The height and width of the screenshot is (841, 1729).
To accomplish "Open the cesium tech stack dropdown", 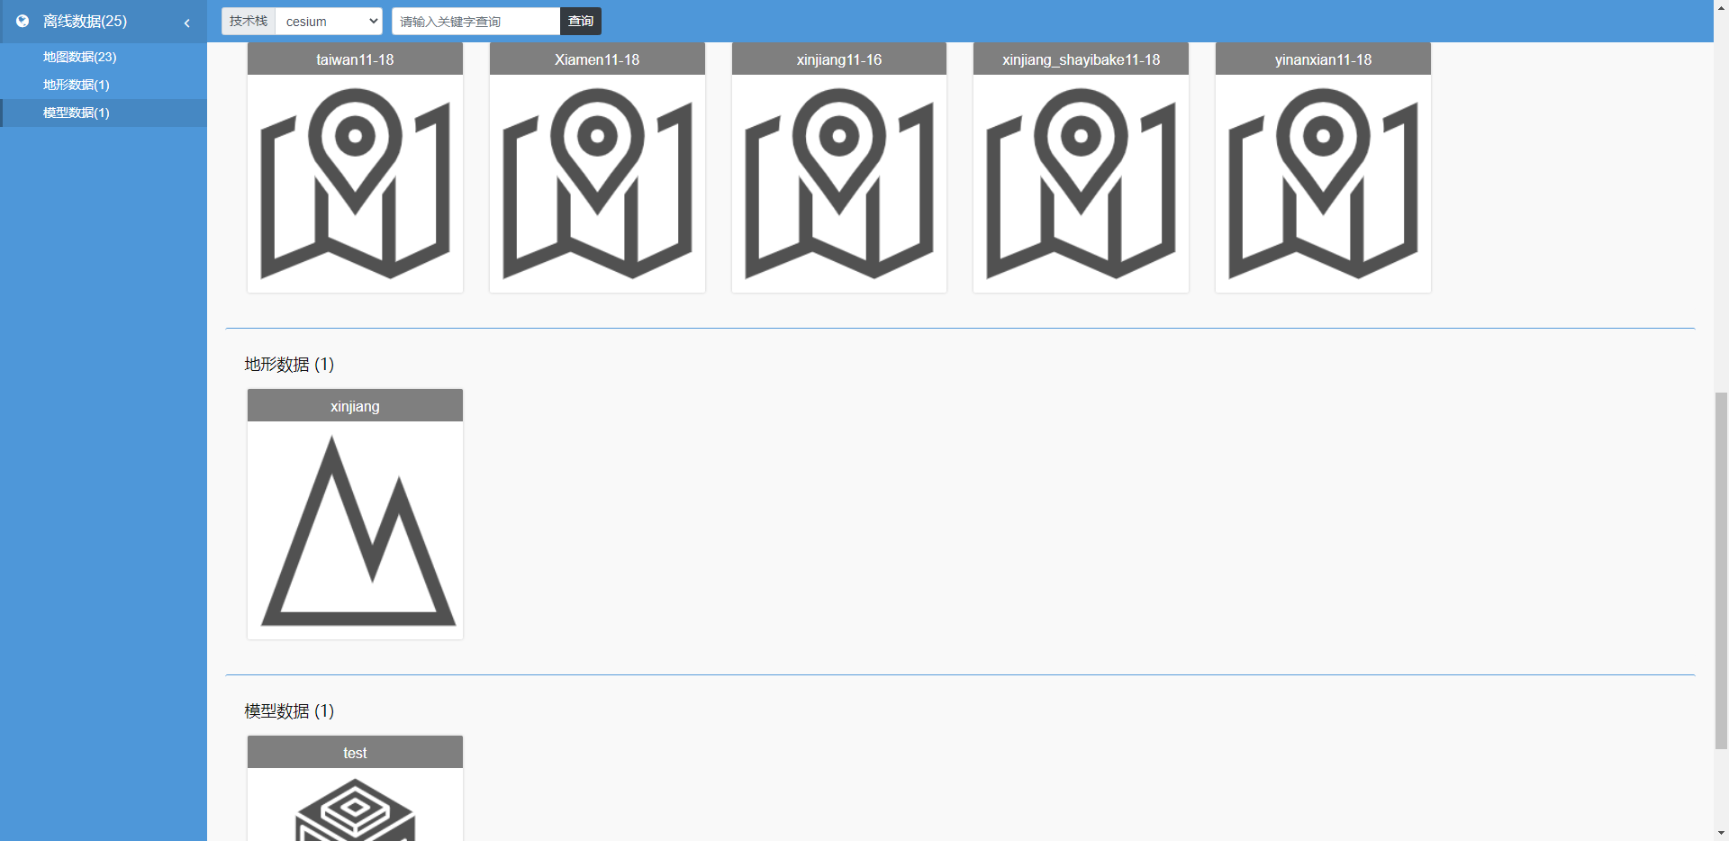I will coord(328,22).
